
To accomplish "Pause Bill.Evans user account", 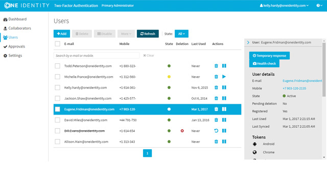I will 224,131.
